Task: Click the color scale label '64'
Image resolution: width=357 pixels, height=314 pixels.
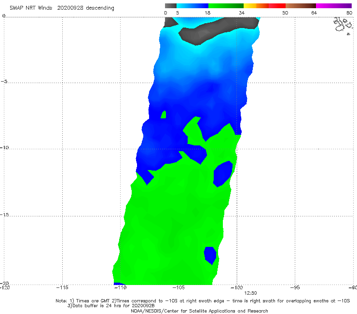Action: 314,13
